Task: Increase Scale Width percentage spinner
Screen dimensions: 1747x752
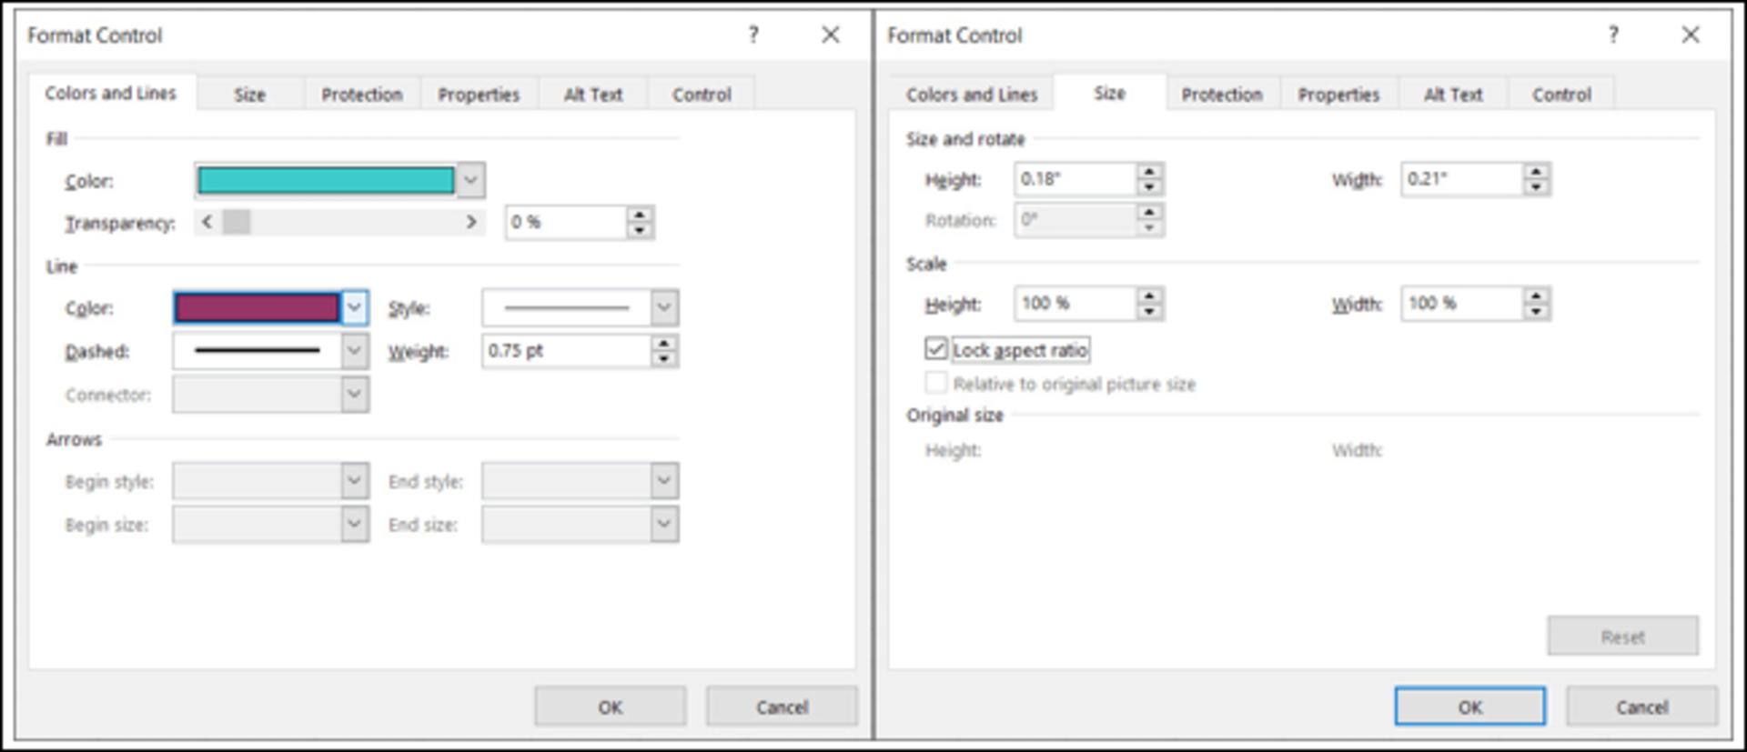Action: [x=1536, y=296]
